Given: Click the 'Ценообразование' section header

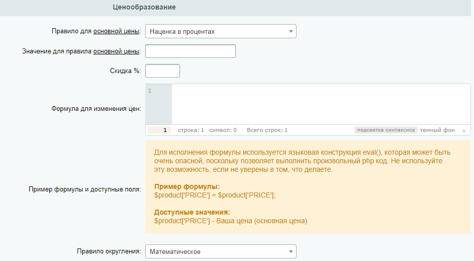Looking at the screenshot, I should (144, 7).
